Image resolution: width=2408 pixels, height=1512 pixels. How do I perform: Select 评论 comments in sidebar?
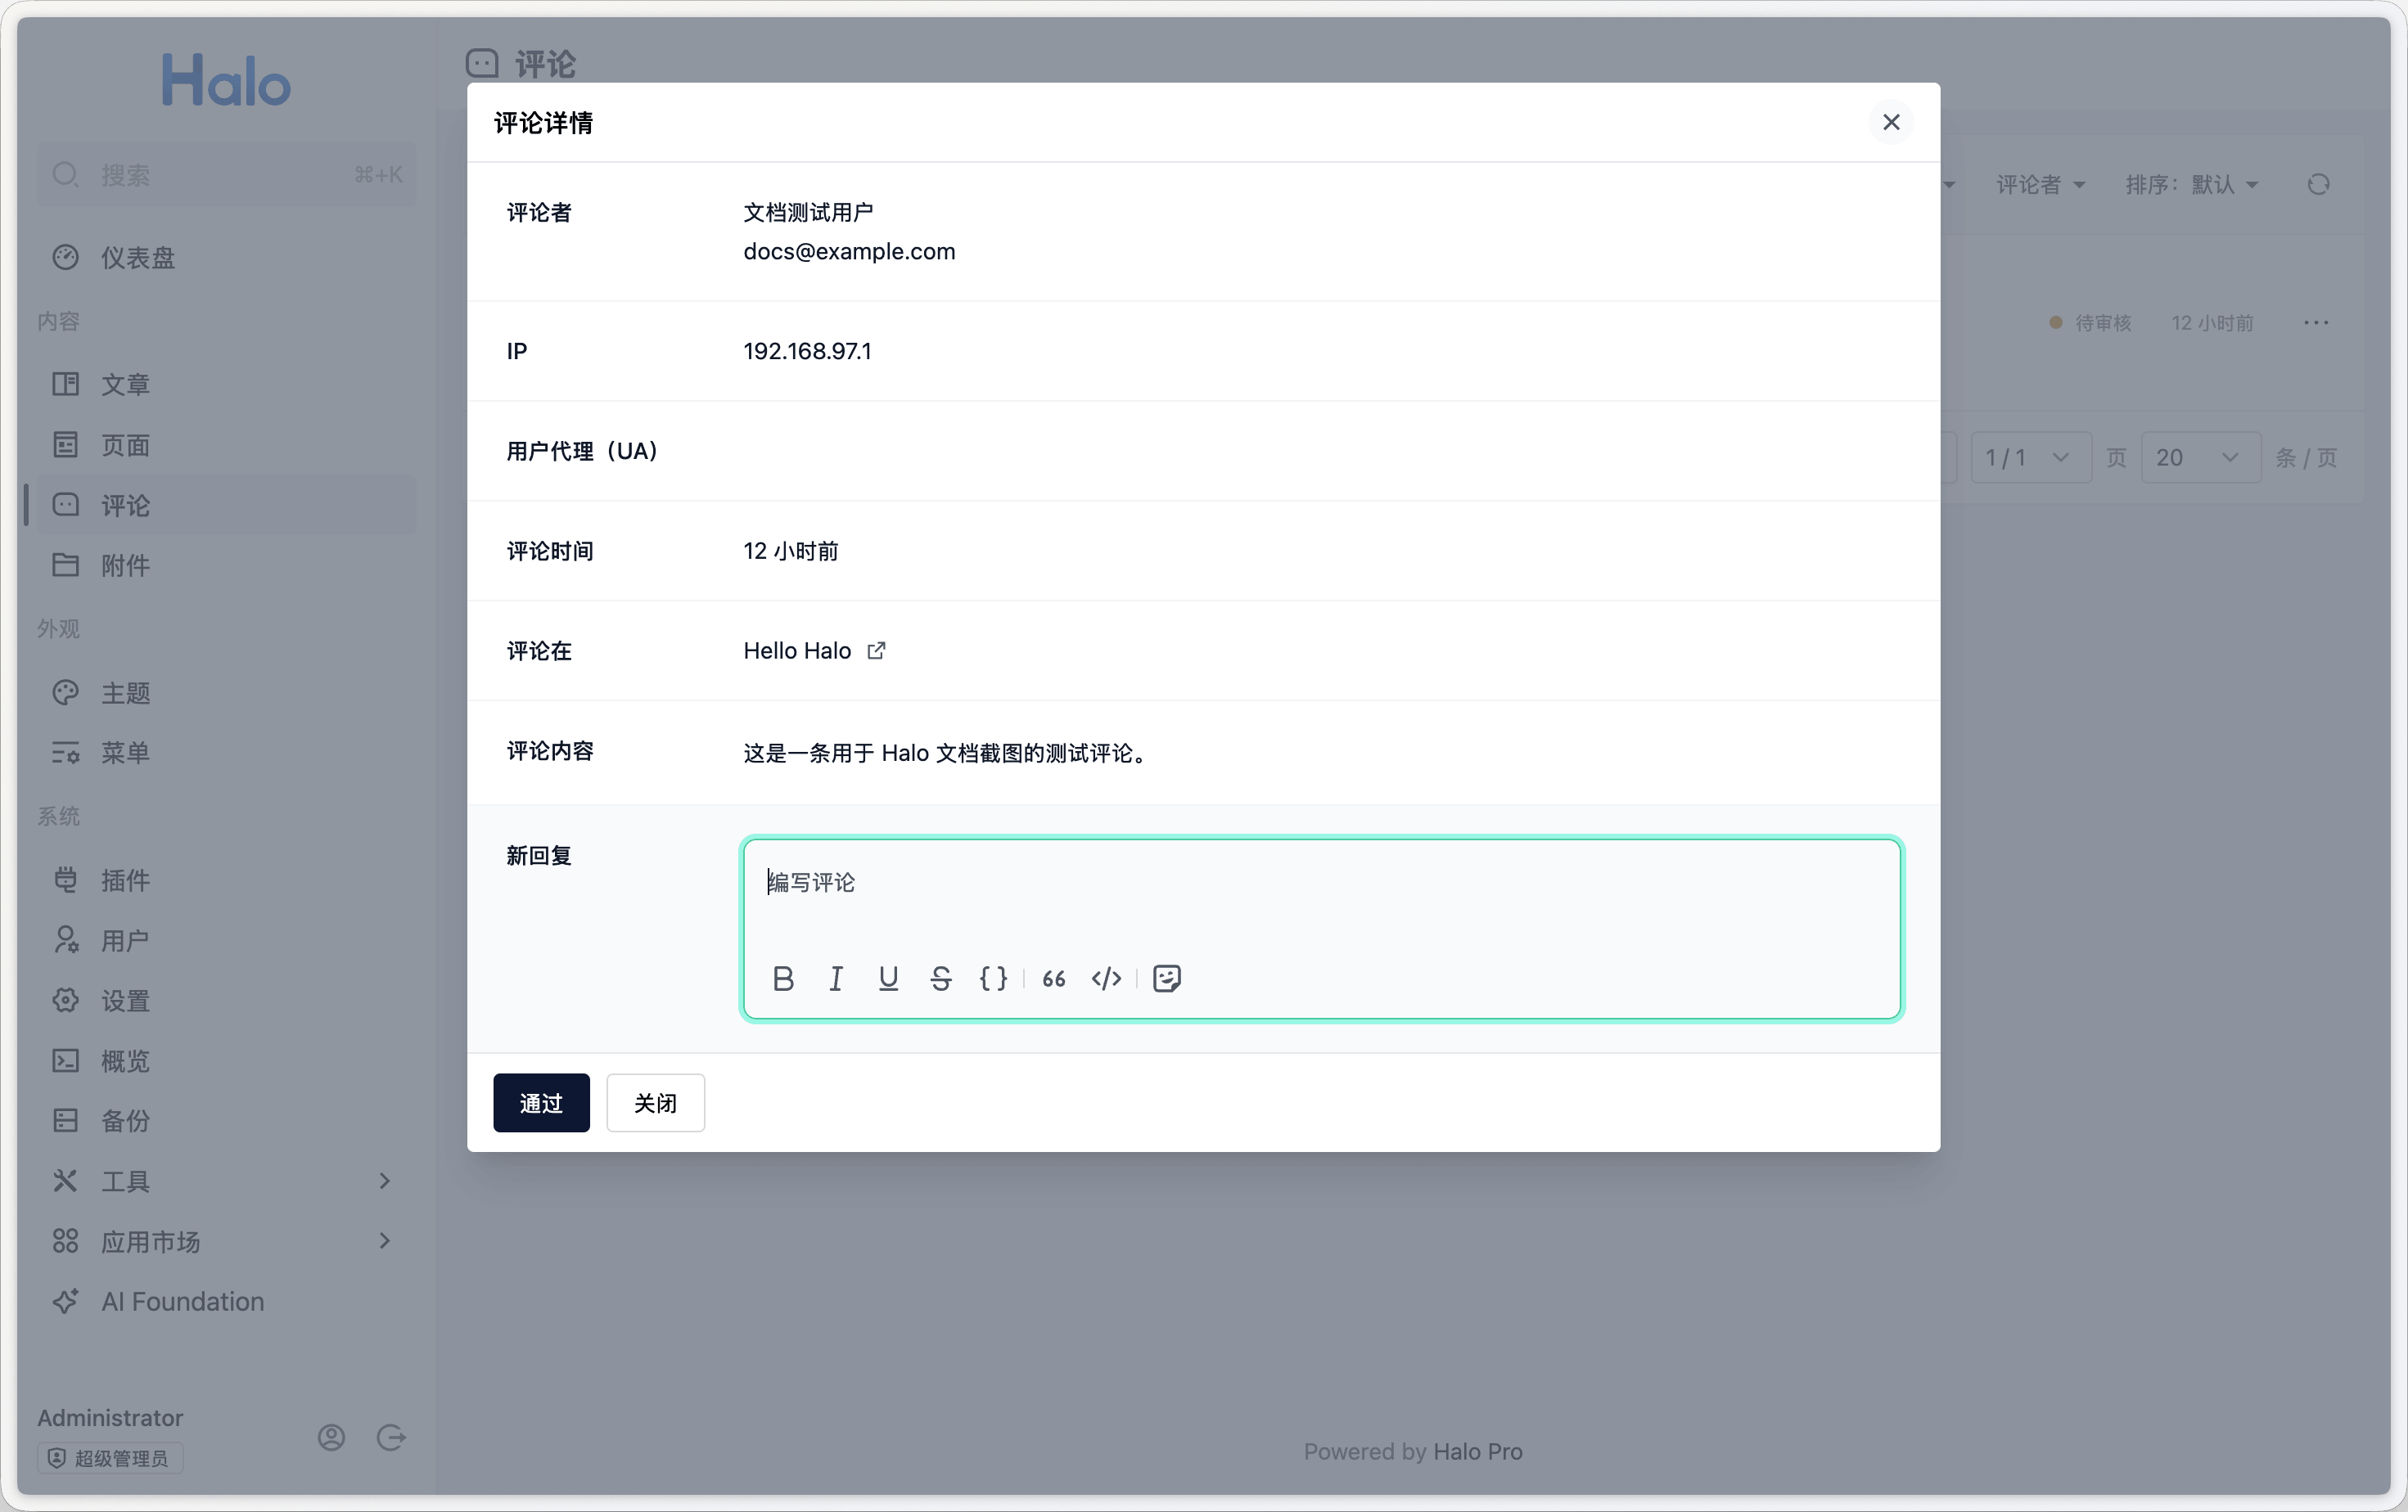pyautogui.click(x=226, y=505)
